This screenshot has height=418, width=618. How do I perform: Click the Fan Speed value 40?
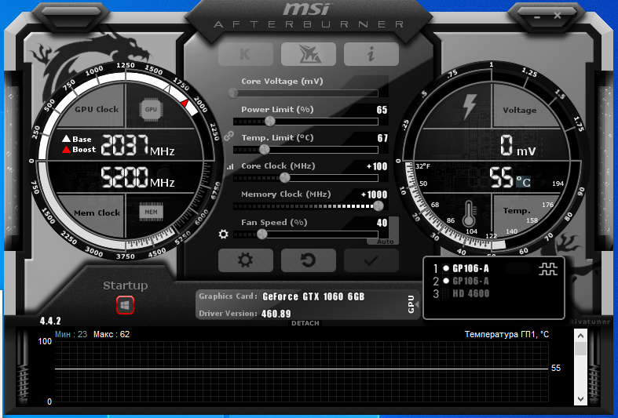pyautogui.click(x=382, y=223)
